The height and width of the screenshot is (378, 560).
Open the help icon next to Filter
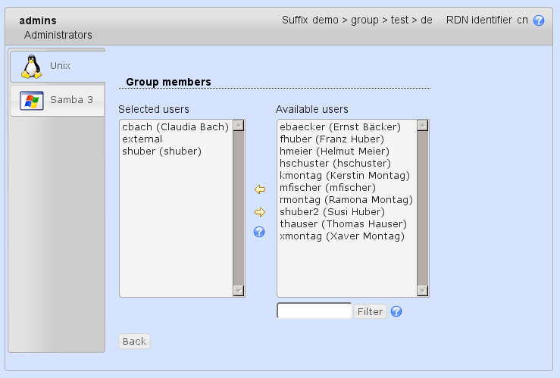396,311
